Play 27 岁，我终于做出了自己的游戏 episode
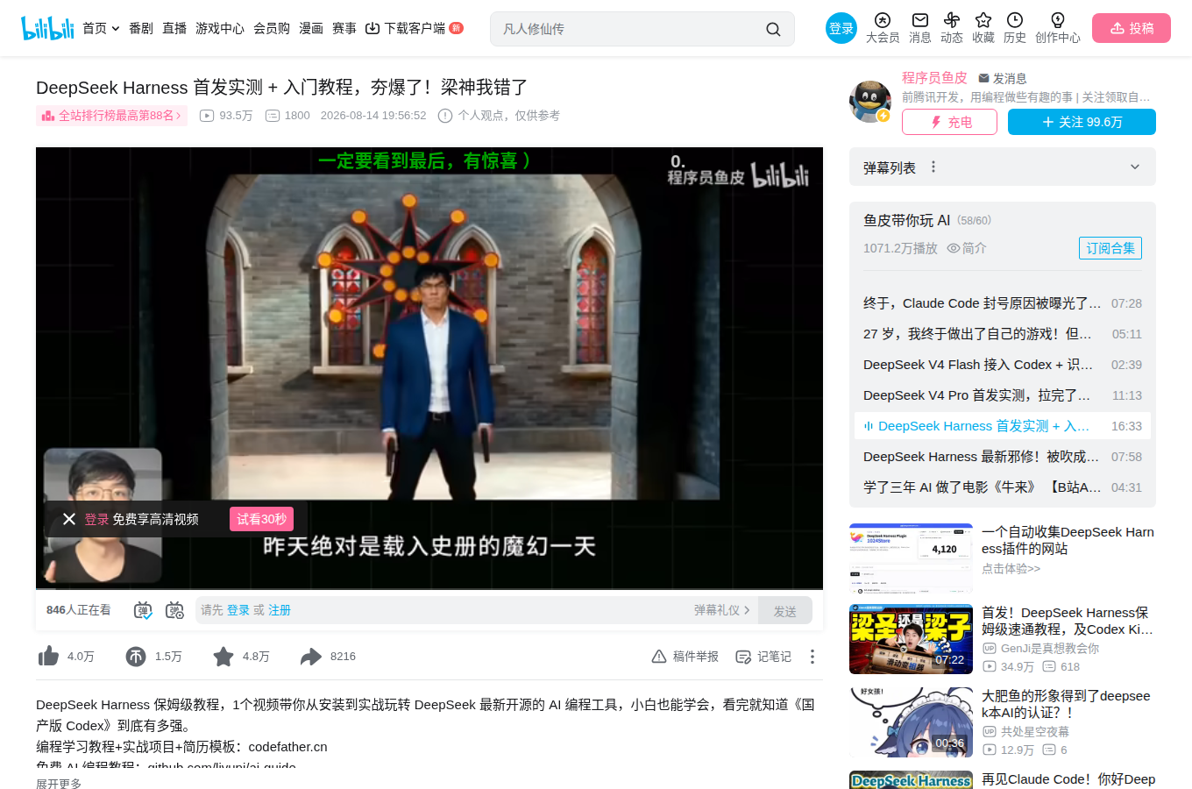 click(x=1003, y=334)
